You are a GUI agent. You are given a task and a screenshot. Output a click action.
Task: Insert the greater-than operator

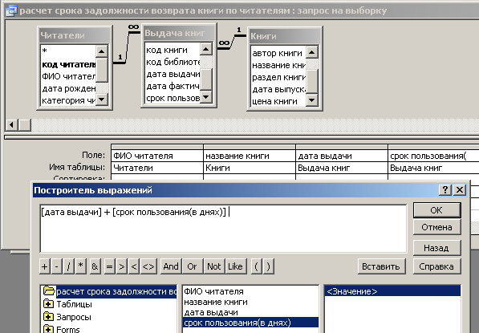(x=122, y=266)
